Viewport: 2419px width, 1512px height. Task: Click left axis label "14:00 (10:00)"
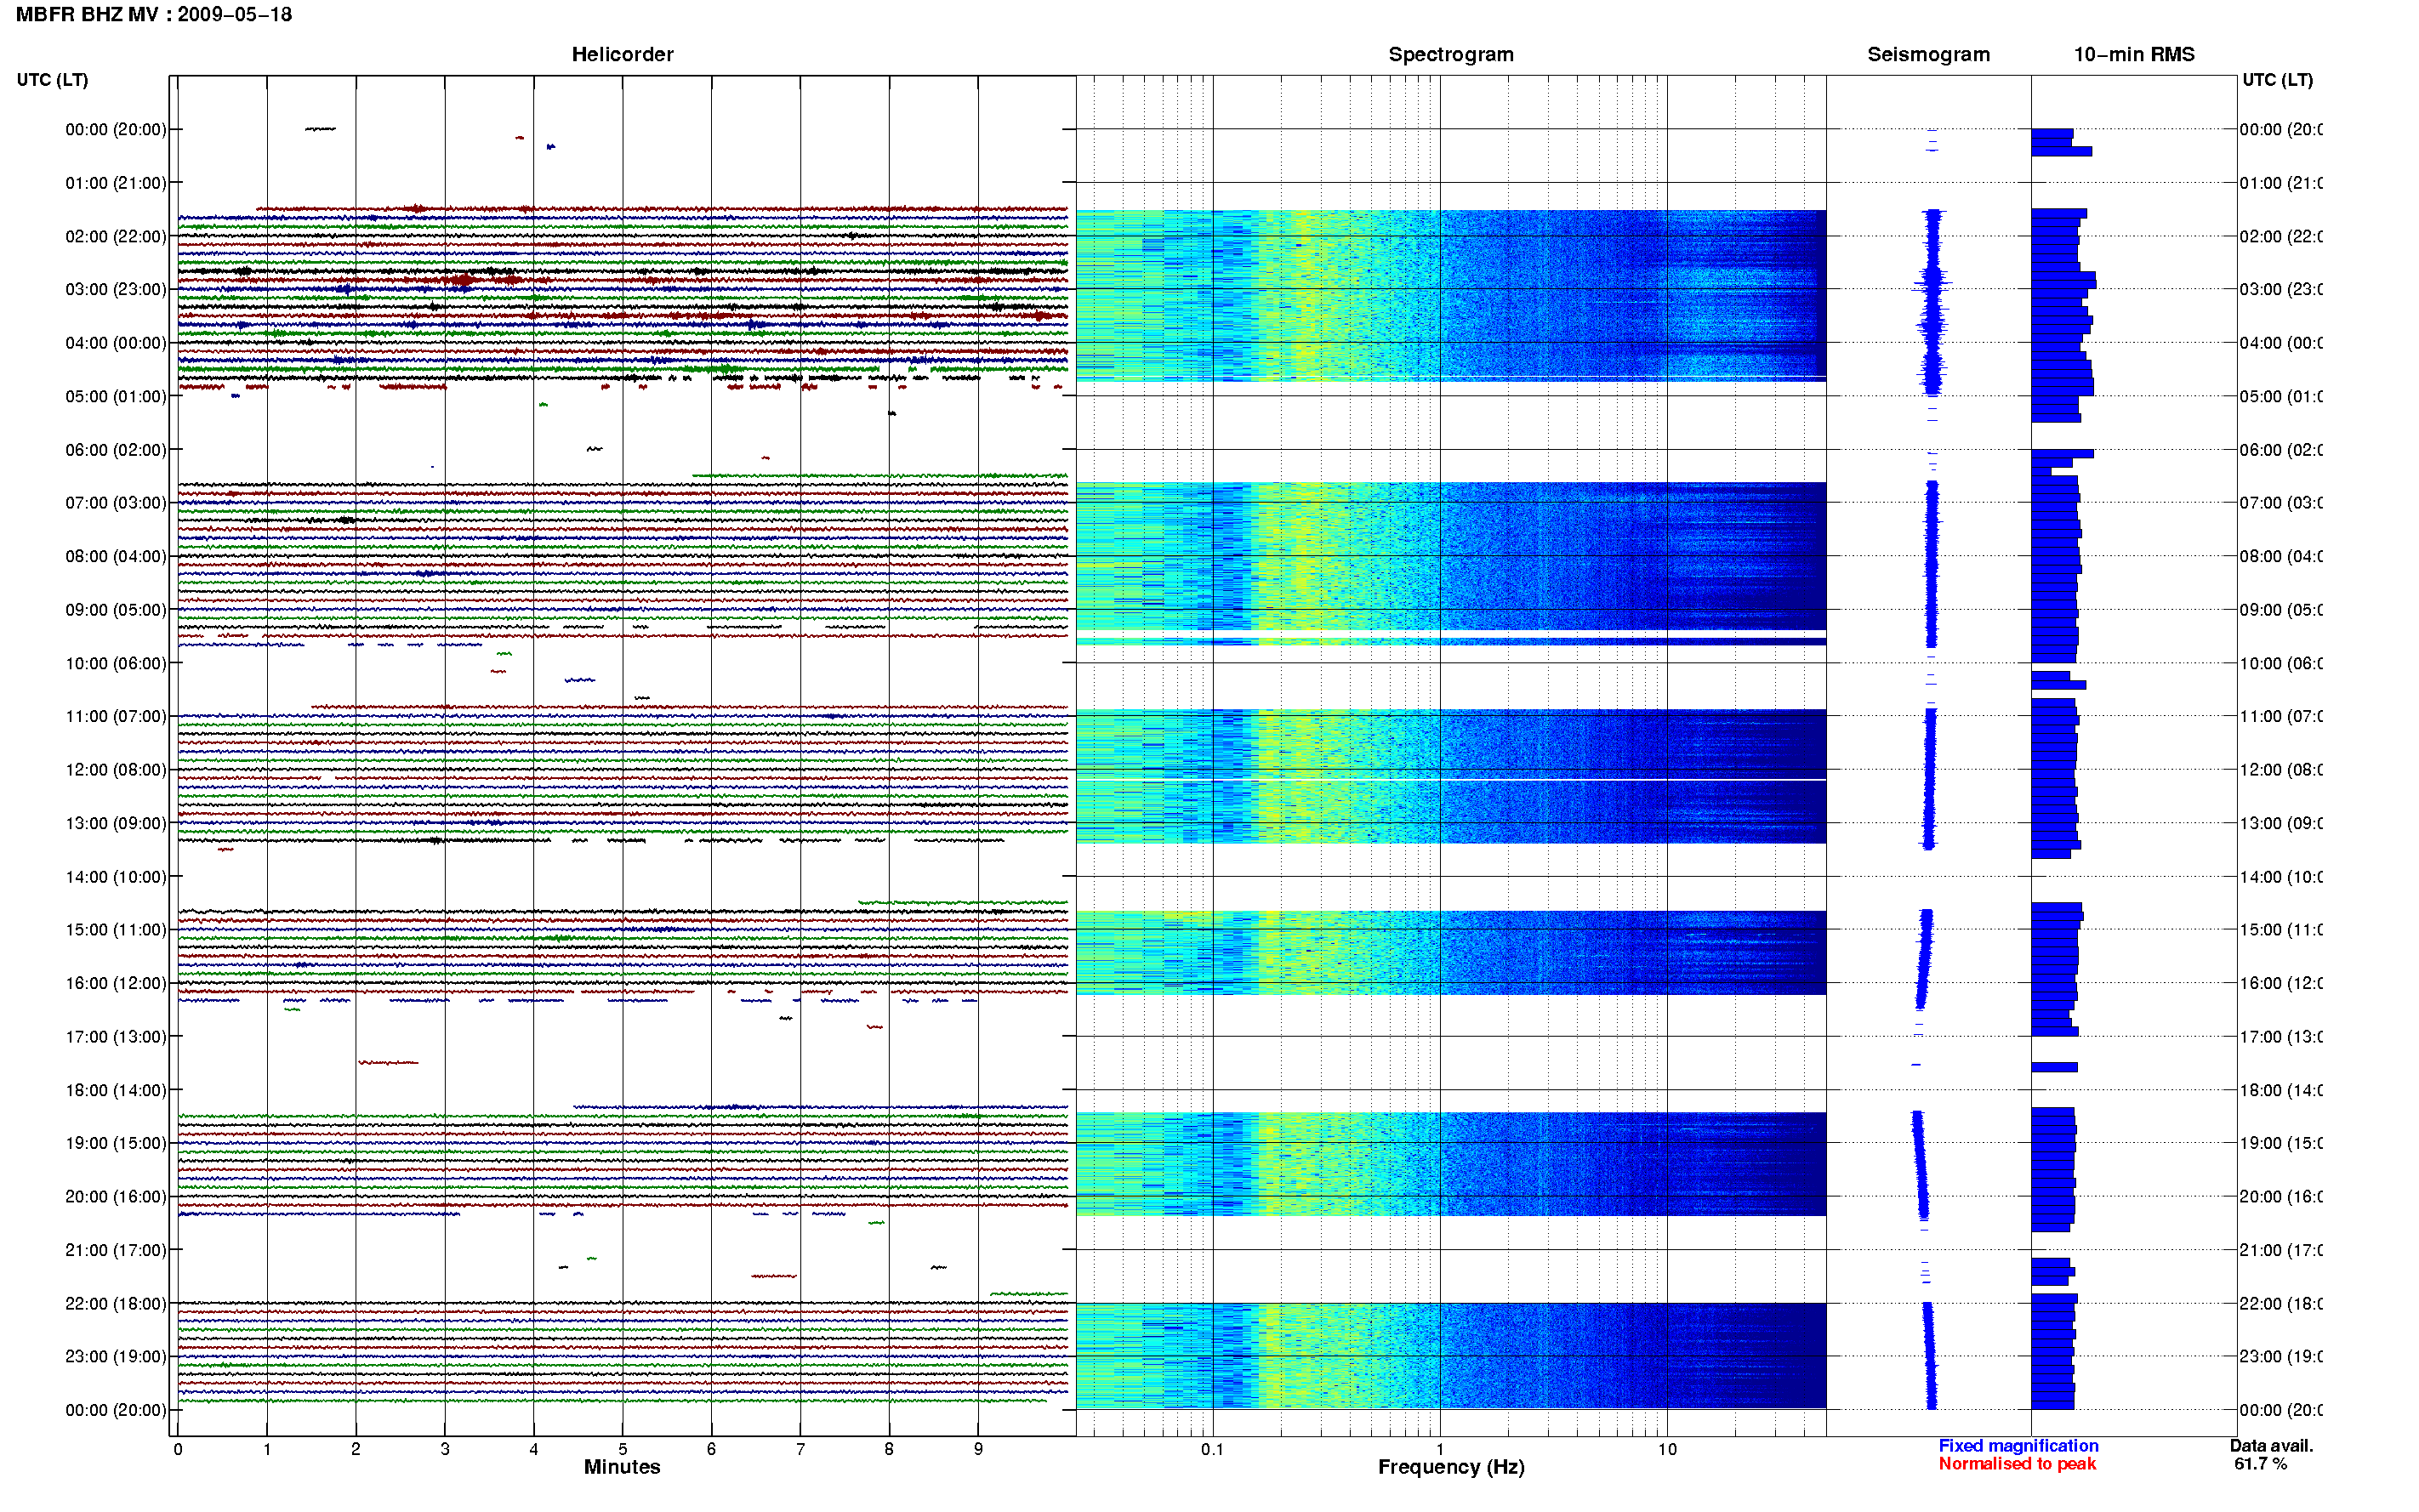coord(116,877)
